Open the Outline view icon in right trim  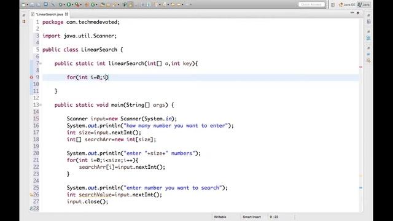point(368,38)
